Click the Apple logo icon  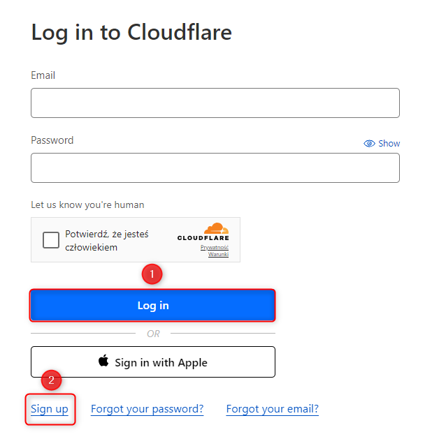coord(103,360)
